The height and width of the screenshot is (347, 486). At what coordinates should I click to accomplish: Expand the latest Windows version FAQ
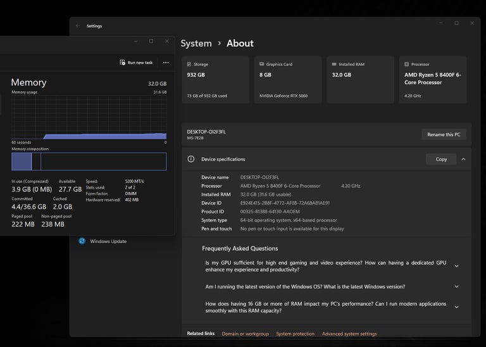pyautogui.click(x=456, y=287)
